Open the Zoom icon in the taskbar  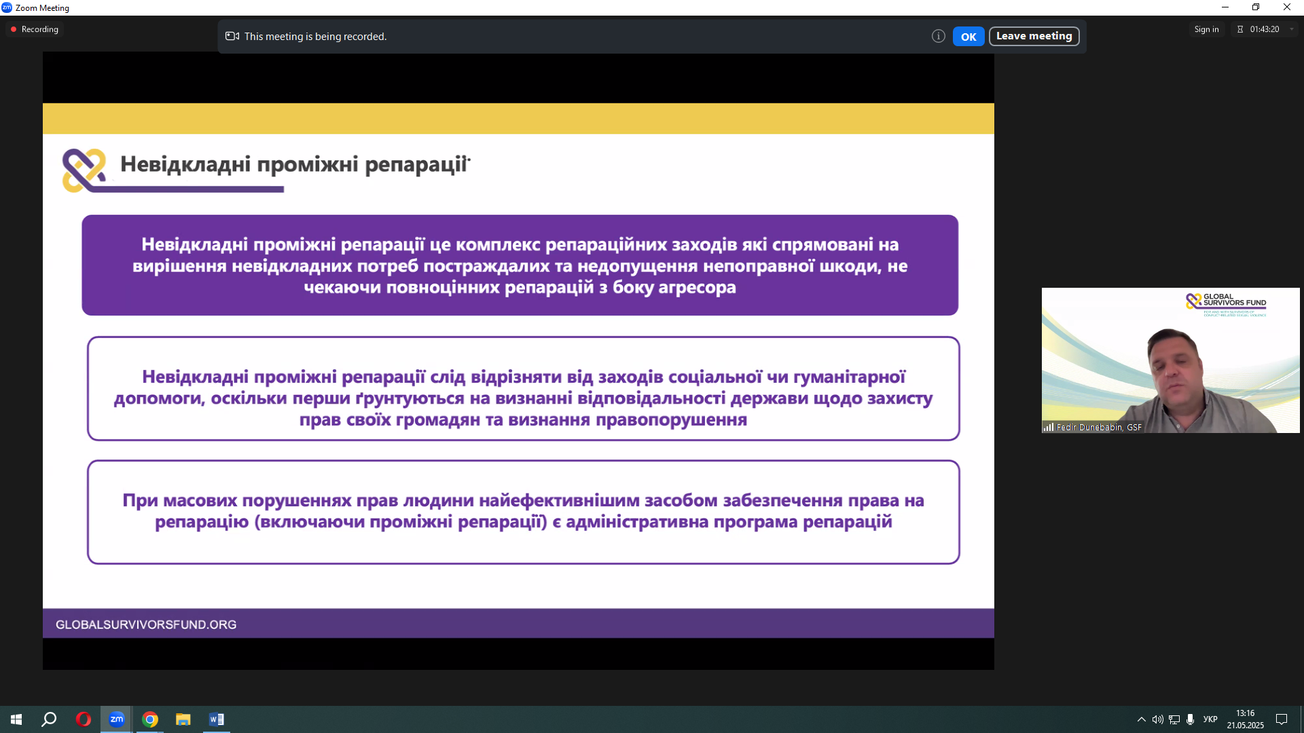tap(115, 719)
